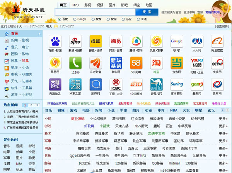This screenshot has height=173, width=232.
Task: Open the Google icon tile
Action: tap(177, 41)
